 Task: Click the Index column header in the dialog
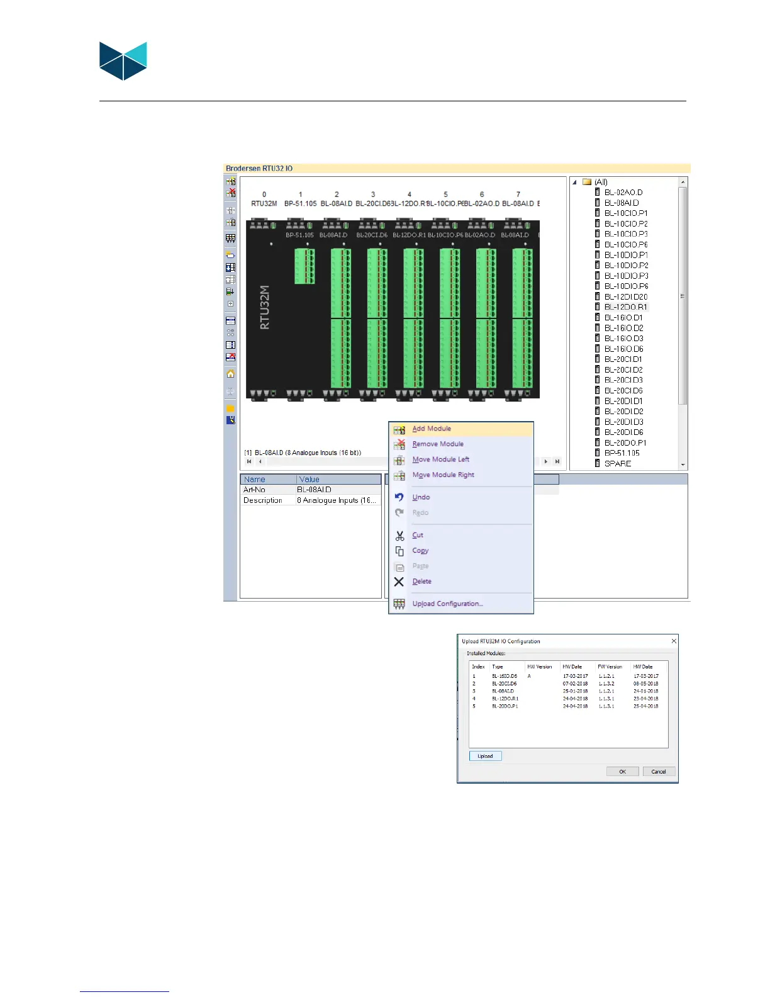(x=479, y=667)
